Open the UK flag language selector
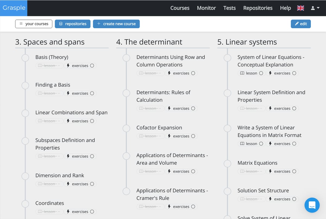The image size is (326, 219). click(x=300, y=8)
